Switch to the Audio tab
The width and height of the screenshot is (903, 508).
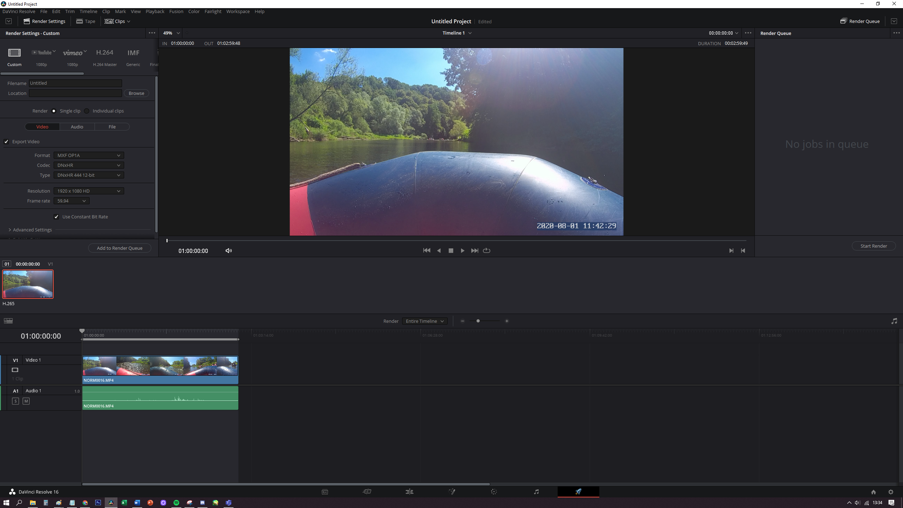[77, 127]
